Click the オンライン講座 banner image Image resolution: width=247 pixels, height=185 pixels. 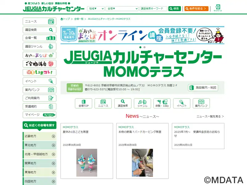coord(142,35)
